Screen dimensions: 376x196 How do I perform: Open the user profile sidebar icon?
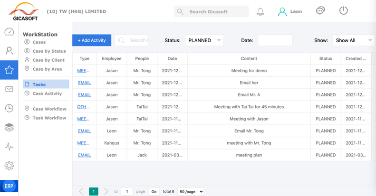tap(9, 51)
